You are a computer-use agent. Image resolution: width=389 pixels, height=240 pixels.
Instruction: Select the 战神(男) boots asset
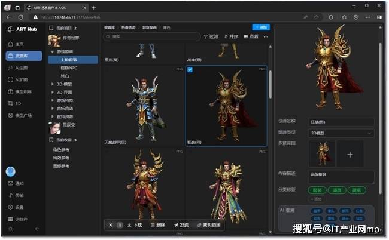tap(226, 53)
